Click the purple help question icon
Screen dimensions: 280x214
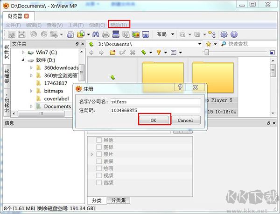[234, 34]
